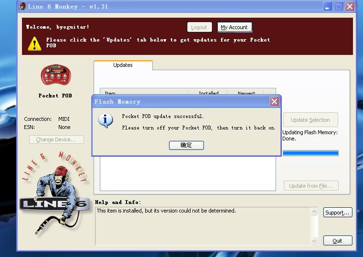Viewport: 363px width, 257px height.
Task: Click the 'ESN:' label
Action: click(30, 127)
